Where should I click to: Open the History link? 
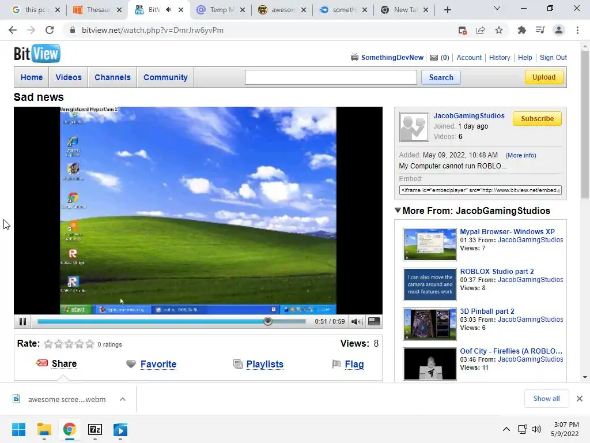pyautogui.click(x=500, y=58)
